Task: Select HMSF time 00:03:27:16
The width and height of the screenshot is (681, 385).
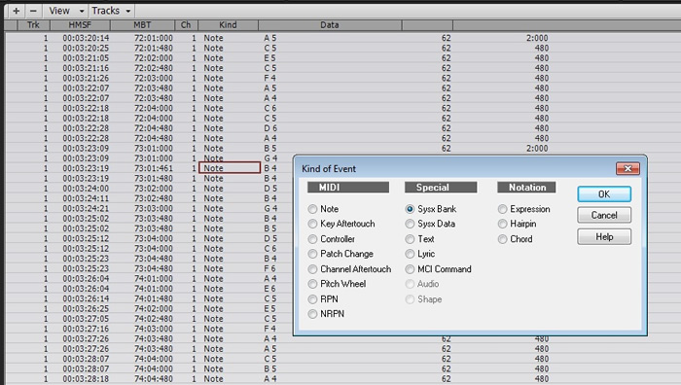Action: click(86, 329)
